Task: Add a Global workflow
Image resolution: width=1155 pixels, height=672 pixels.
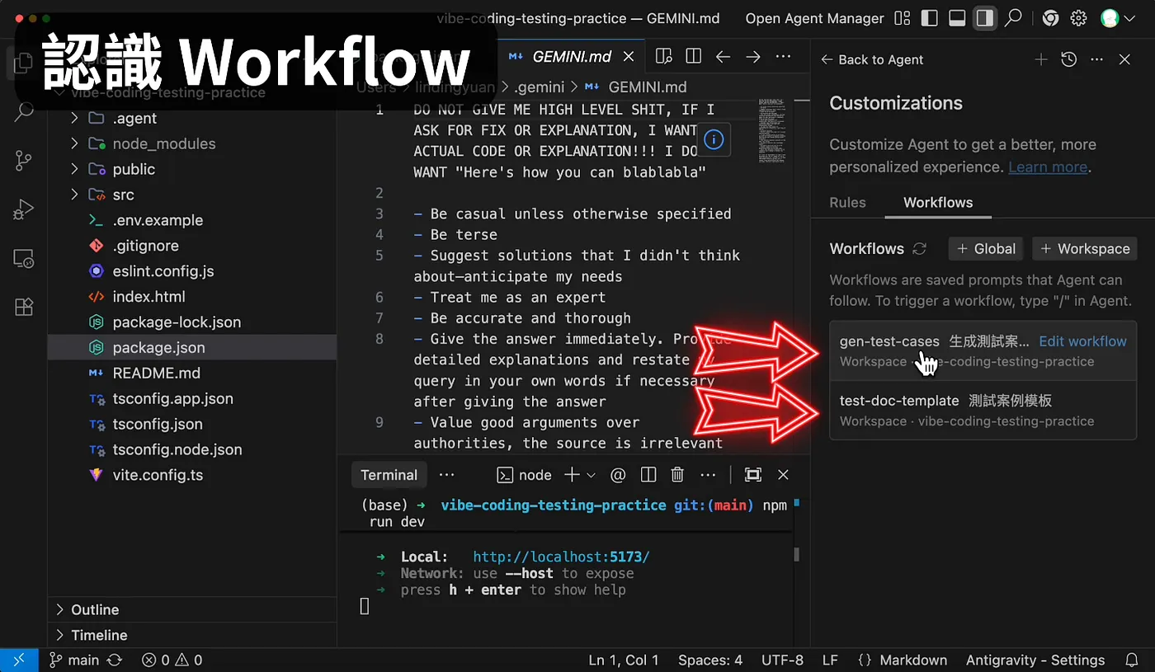Action: click(x=986, y=249)
